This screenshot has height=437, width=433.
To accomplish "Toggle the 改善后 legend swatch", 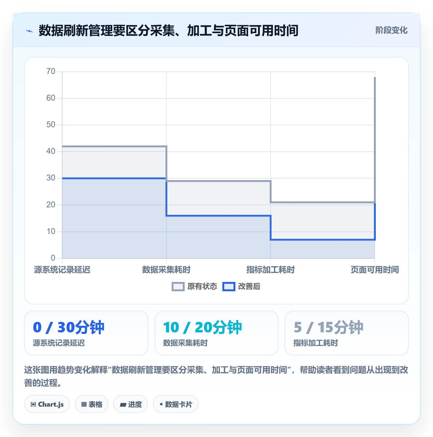I will coord(229,287).
